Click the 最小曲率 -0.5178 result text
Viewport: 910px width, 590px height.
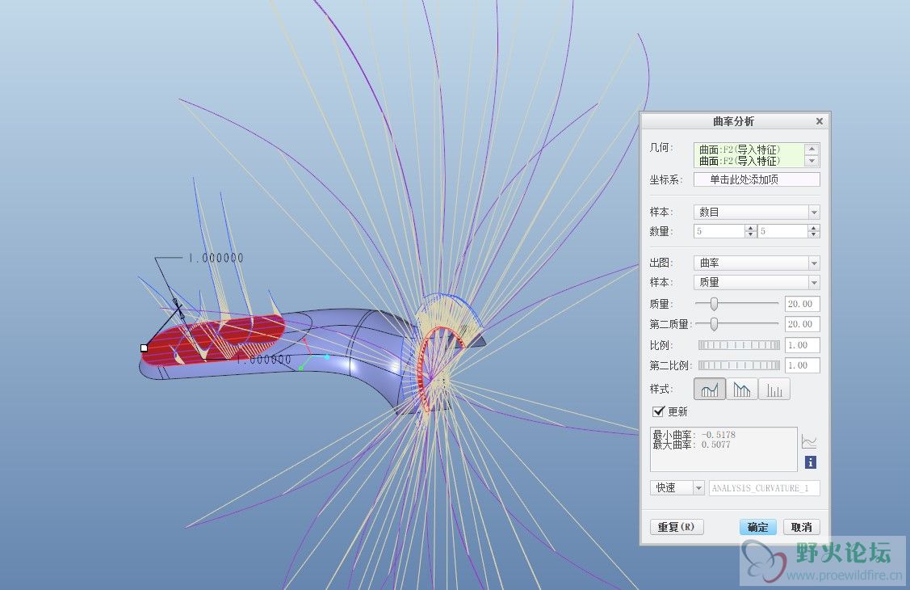tap(694, 434)
